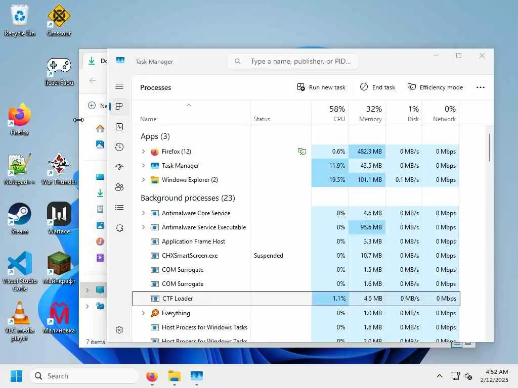The height and width of the screenshot is (388, 518).
Task: Open Visual Studio Code desktop shortcut
Action: 20,271
